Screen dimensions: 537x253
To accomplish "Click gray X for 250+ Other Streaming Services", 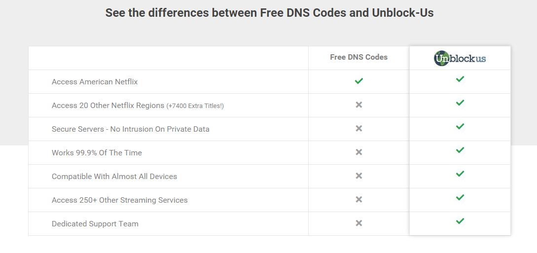I will pyautogui.click(x=359, y=199).
